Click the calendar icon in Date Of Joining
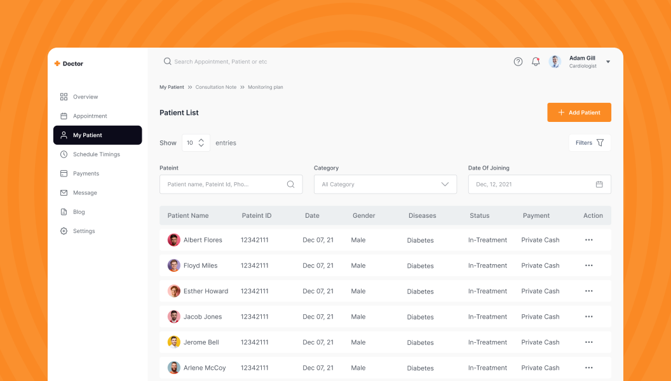 (599, 184)
